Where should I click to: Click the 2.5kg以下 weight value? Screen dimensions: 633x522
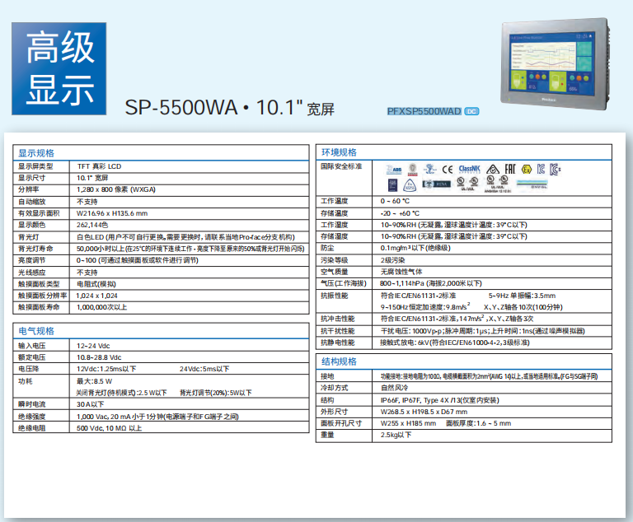396,435
